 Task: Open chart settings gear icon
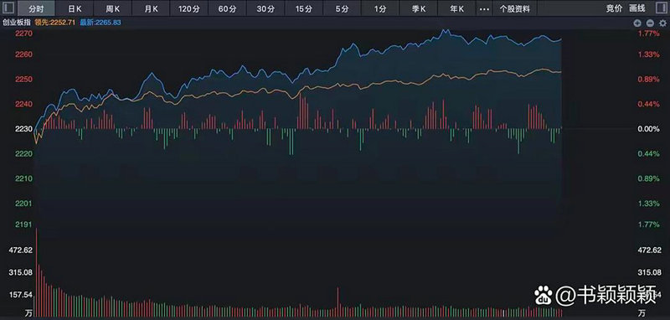[662, 23]
